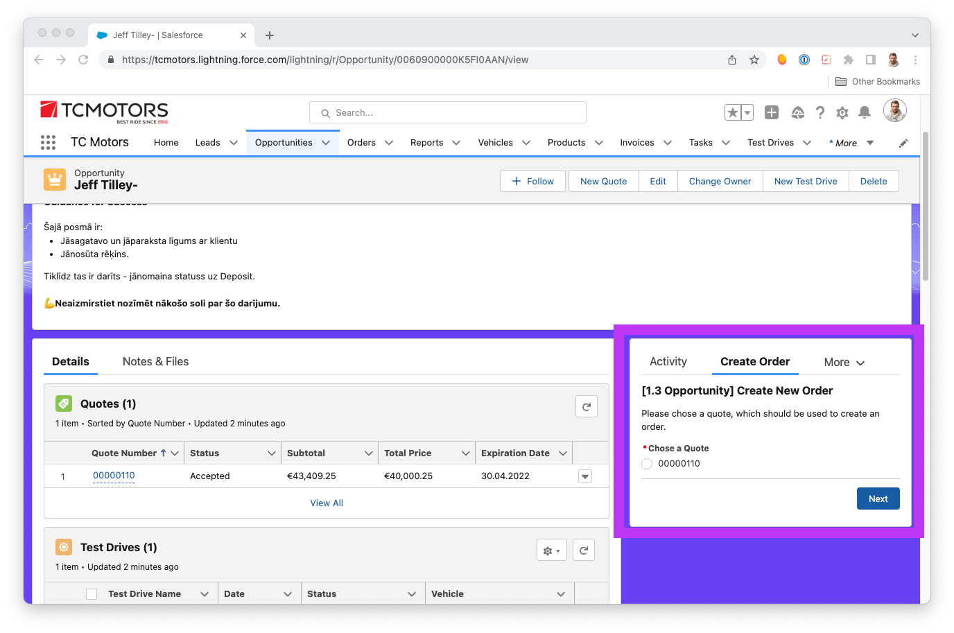
Task: Reload the page in the browser
Action: tap(83, 60)
